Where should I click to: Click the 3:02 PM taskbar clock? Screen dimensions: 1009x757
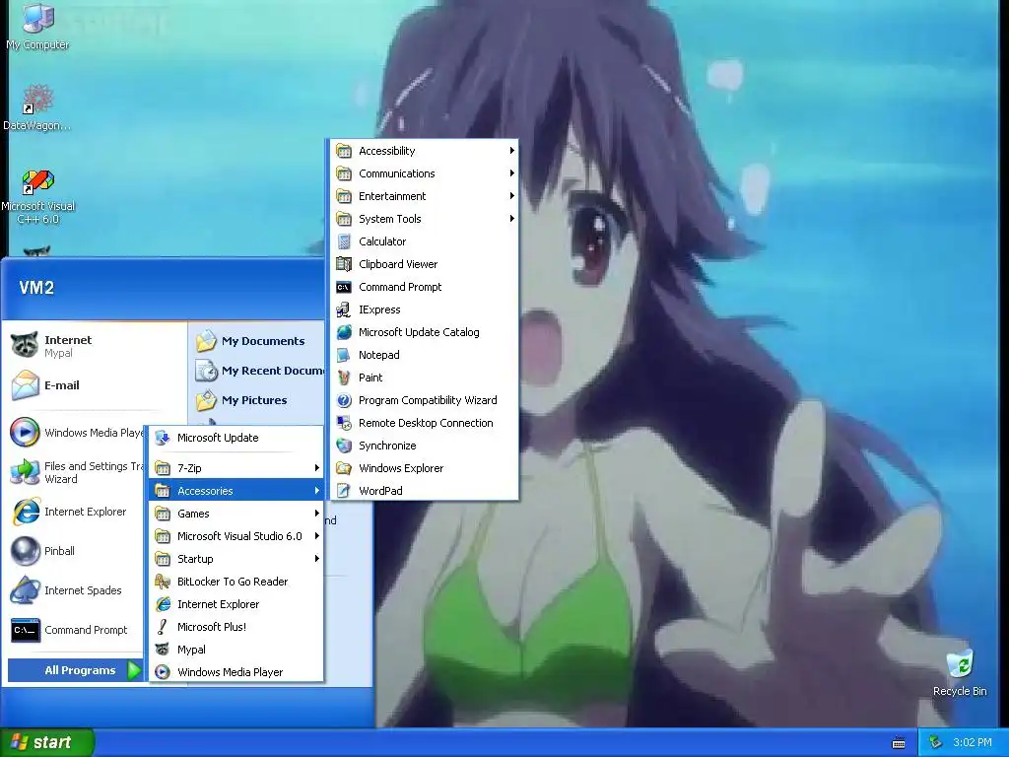[973, 742]
